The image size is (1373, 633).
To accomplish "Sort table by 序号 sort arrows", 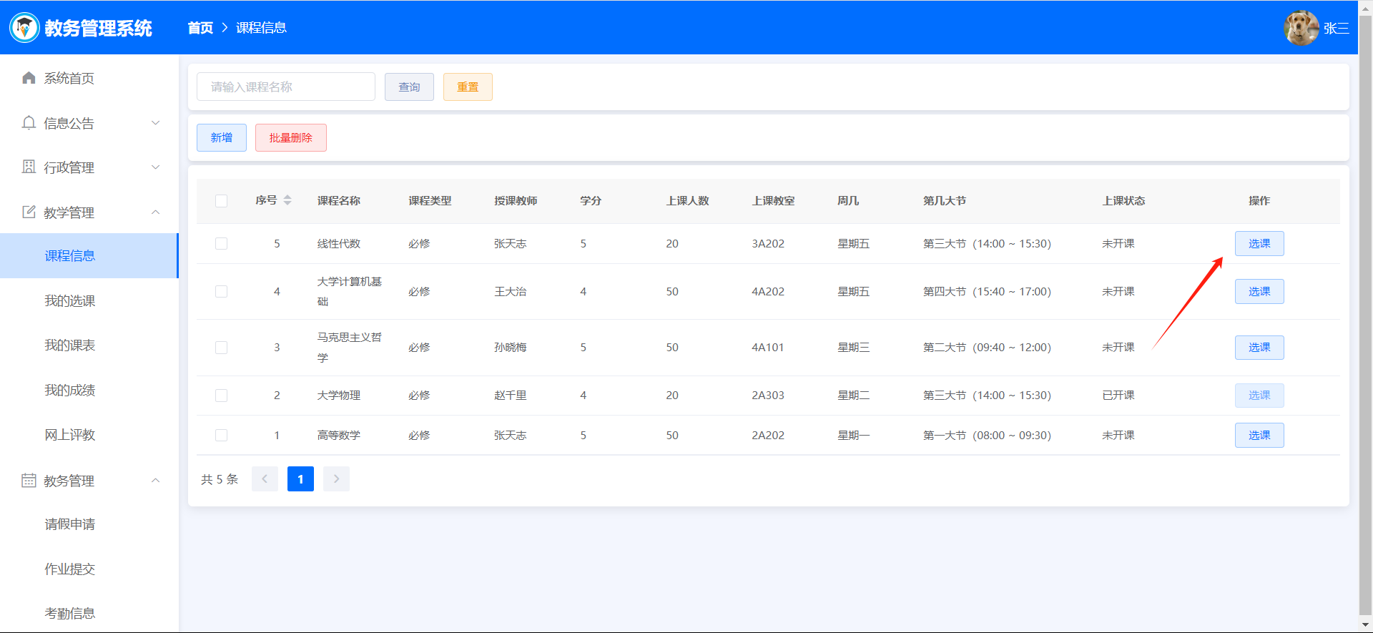I will [x=287, y=200].
